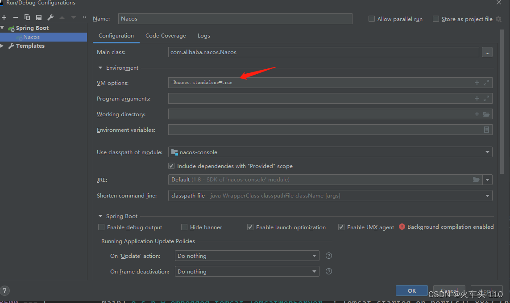Click the Main class input field
Screen dimensions: 510x303
point(323,52)
